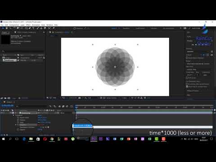Open Windows Start menu
This screenshot has height=162, width=216.
click(3, 139)
